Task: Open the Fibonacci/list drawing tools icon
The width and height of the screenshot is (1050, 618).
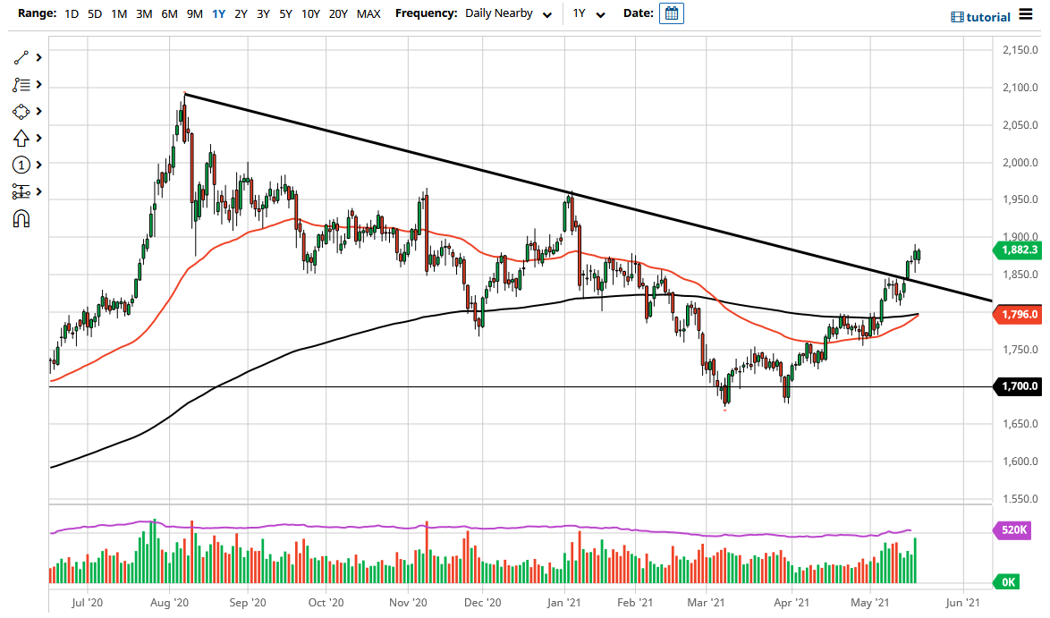Action: 21,85
